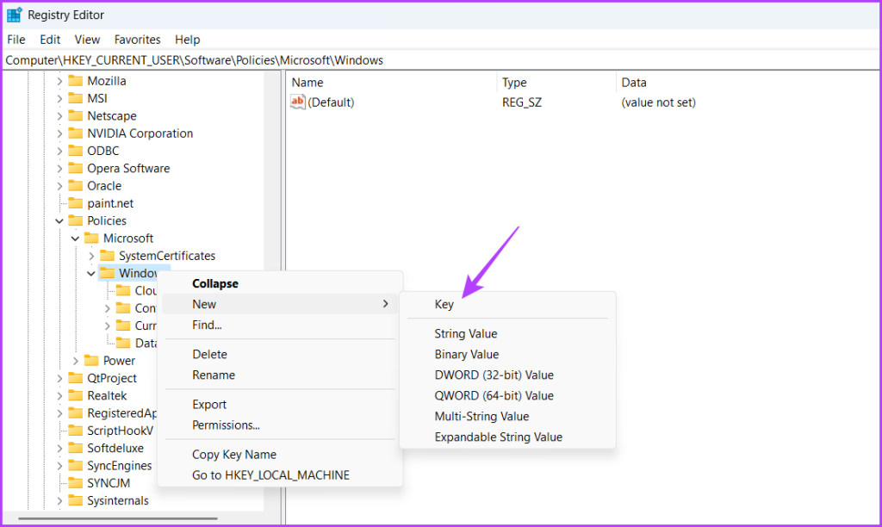Click the tree pane horizontal scrollbar
The image size is (882, 527).
[x=118, y=518]
